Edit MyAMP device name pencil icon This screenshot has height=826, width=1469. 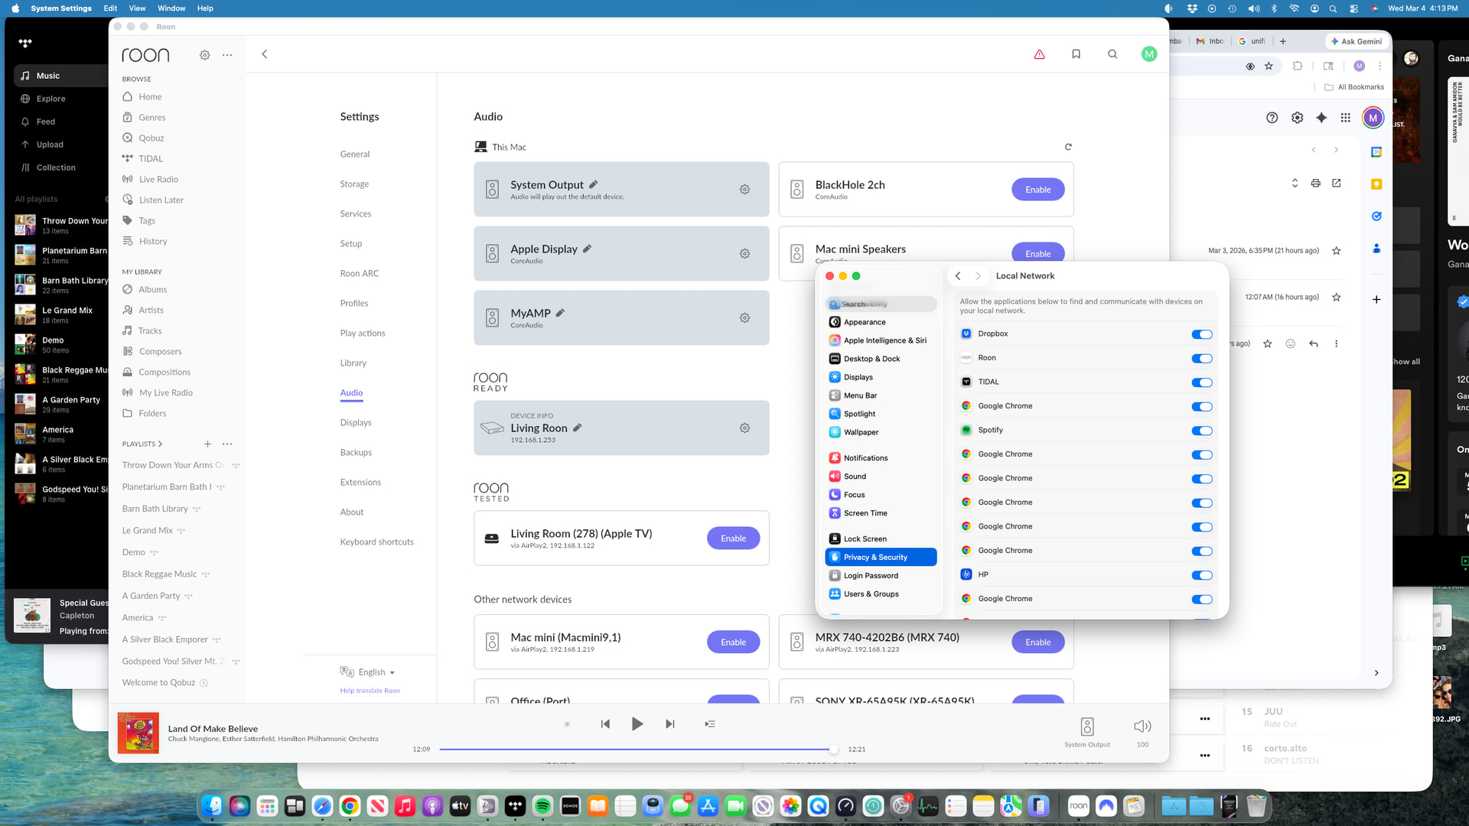560,313
